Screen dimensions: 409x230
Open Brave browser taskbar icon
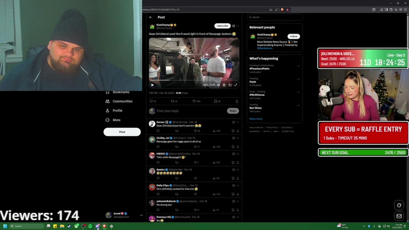(104, 226)
